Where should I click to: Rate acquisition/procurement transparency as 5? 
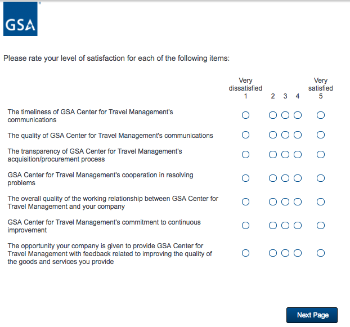(321, 155)
